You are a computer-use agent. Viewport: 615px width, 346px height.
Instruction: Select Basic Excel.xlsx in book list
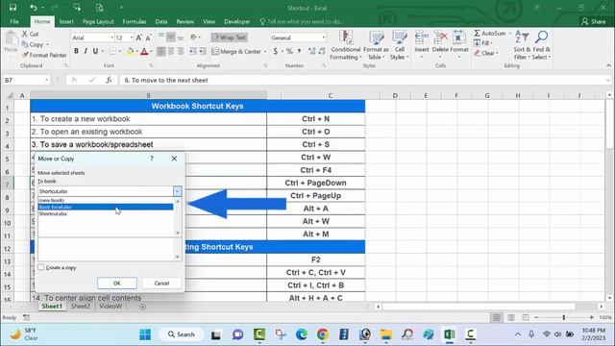point(106,207)
